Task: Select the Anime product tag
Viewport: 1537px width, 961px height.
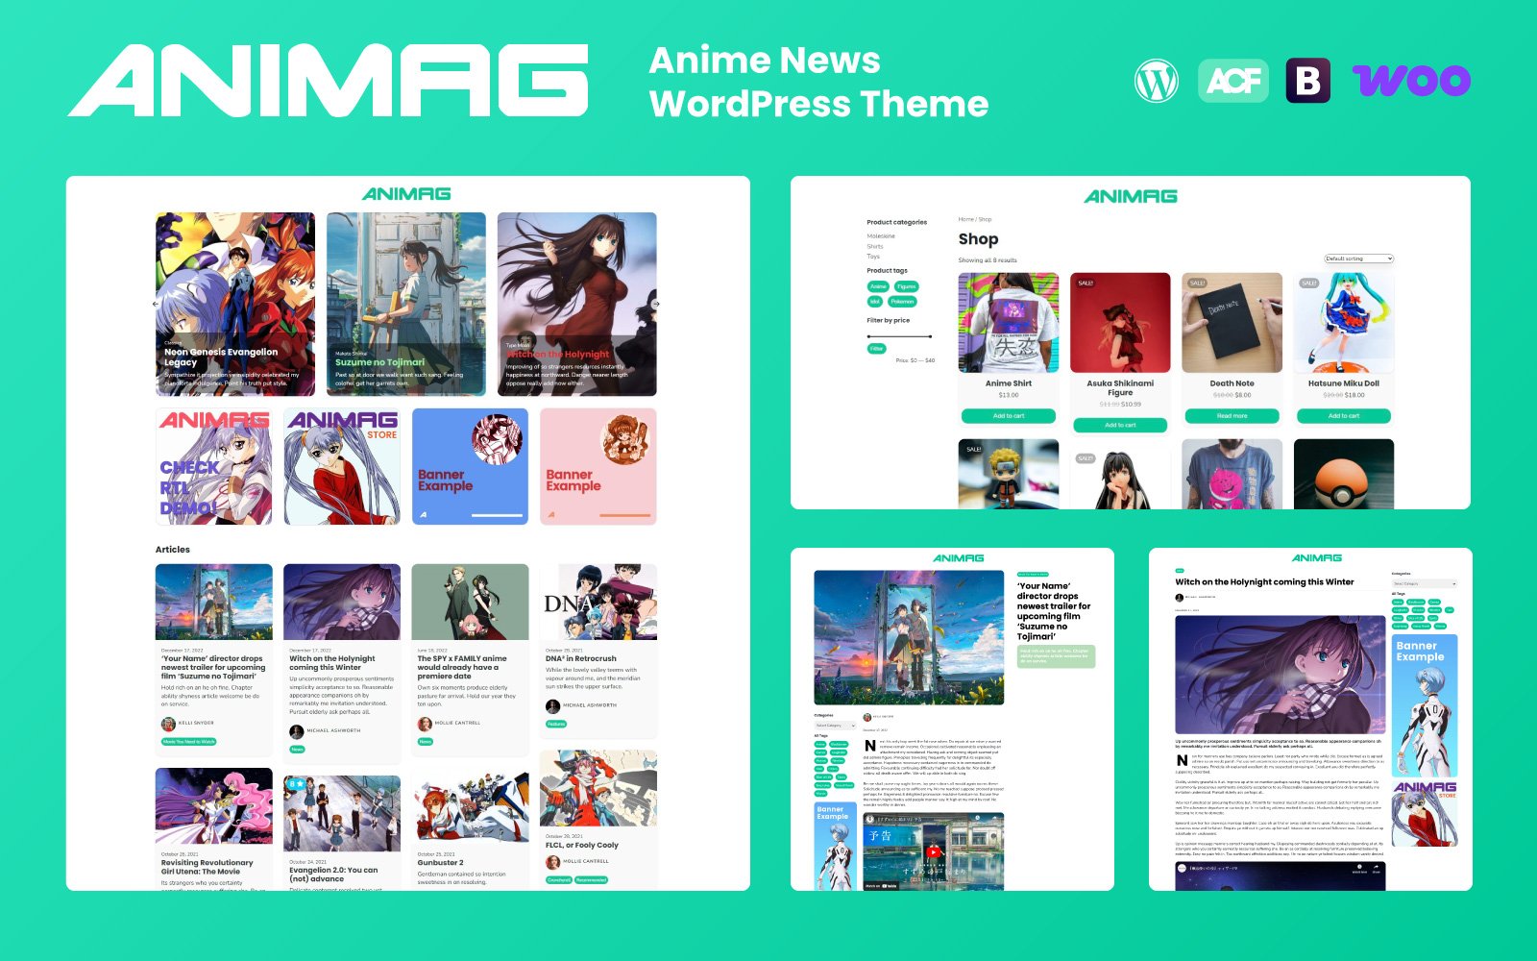Action: (878, 286)
